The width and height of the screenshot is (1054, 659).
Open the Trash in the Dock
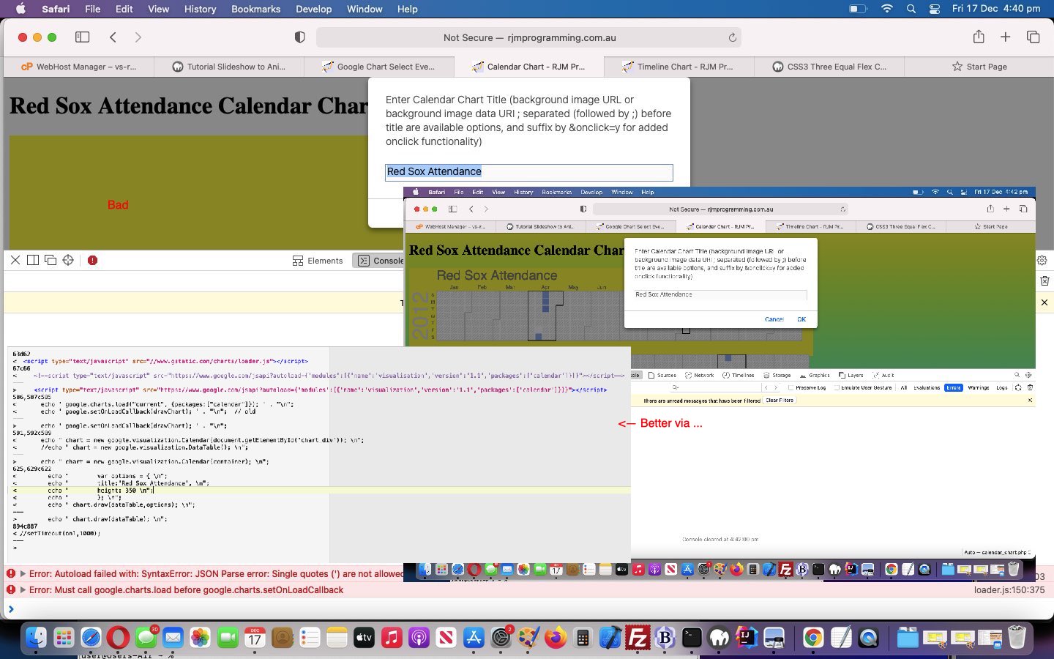tap(1017, 638)
